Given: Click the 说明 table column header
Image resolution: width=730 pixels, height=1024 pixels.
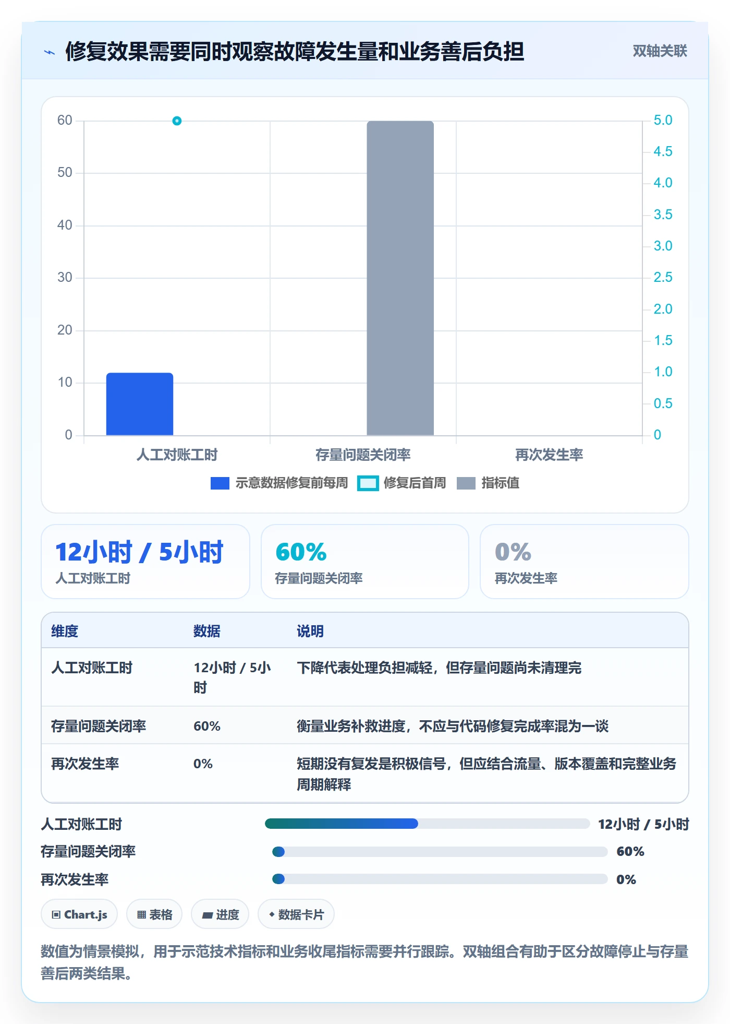Looking at the screenshot, I should click(x=310, y=631).
